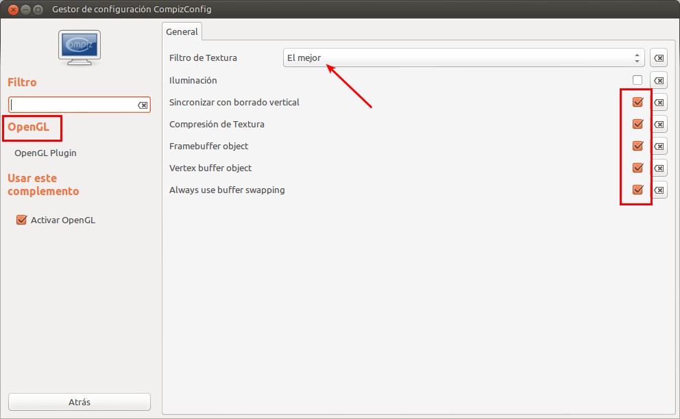The height and width of the screenshot is (419, 680).
Task: Reset the Framebuffer object setting
Action: [658, 146]
